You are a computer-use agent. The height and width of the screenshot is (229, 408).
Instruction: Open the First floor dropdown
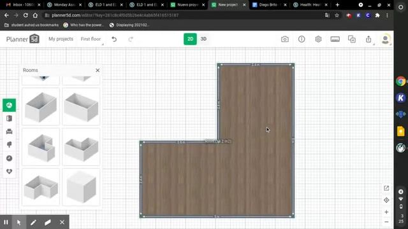tap(91, 39)
